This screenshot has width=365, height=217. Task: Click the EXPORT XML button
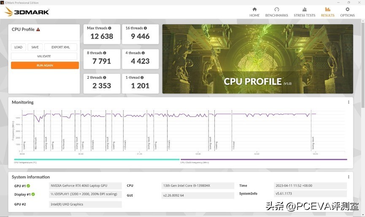coord(60,47)
